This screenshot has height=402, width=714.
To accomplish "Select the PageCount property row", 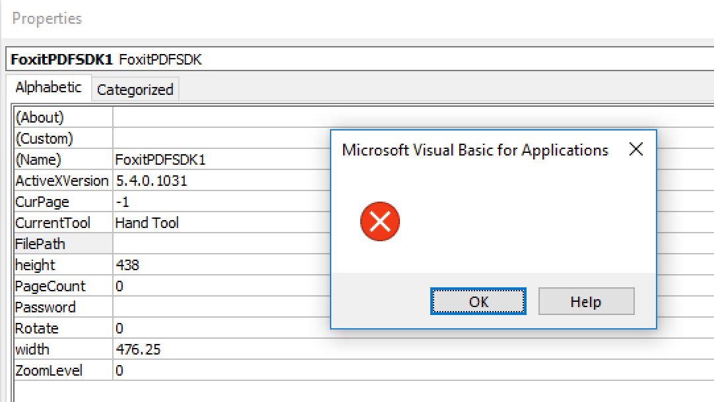I will click(63, 286).
